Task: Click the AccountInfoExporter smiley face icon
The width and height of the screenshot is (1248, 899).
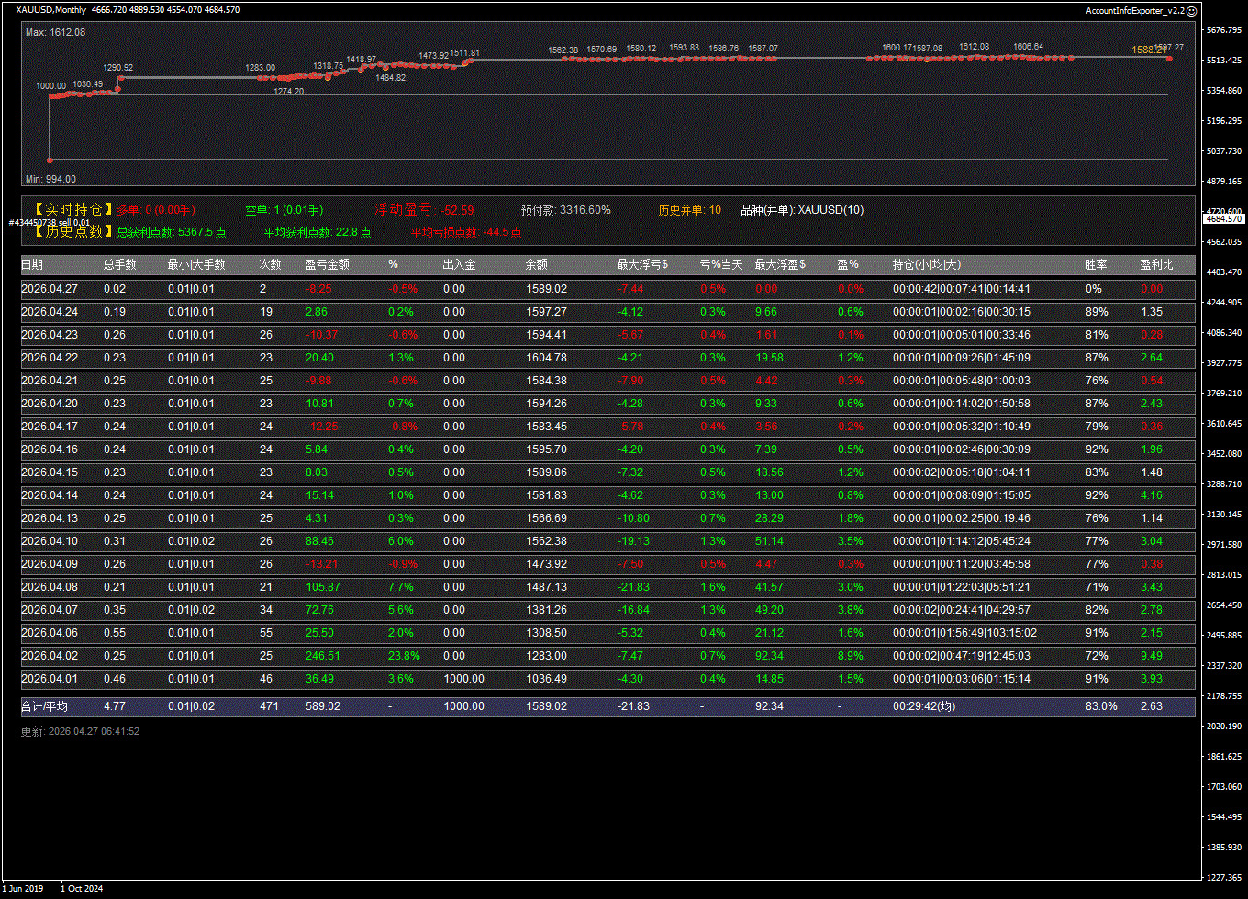Action: (x=1192, y=11)
